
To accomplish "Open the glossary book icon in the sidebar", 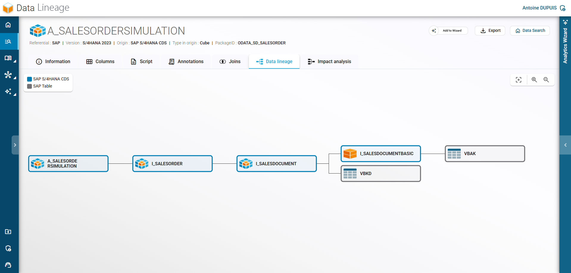I will pos(8,58).
